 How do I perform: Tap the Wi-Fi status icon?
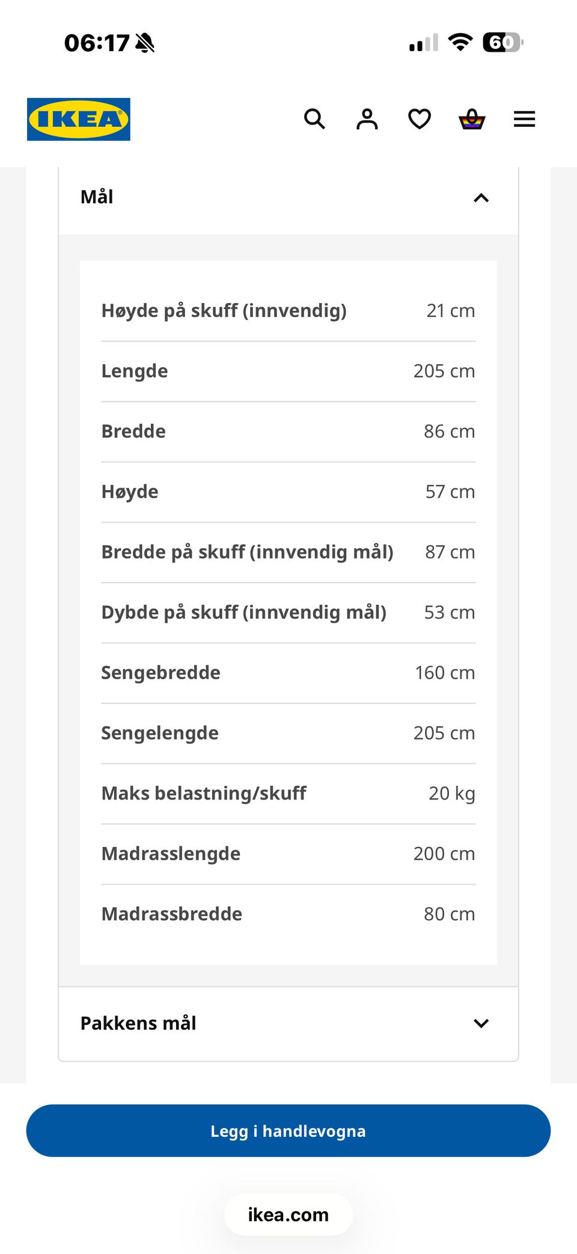(460, 42)
